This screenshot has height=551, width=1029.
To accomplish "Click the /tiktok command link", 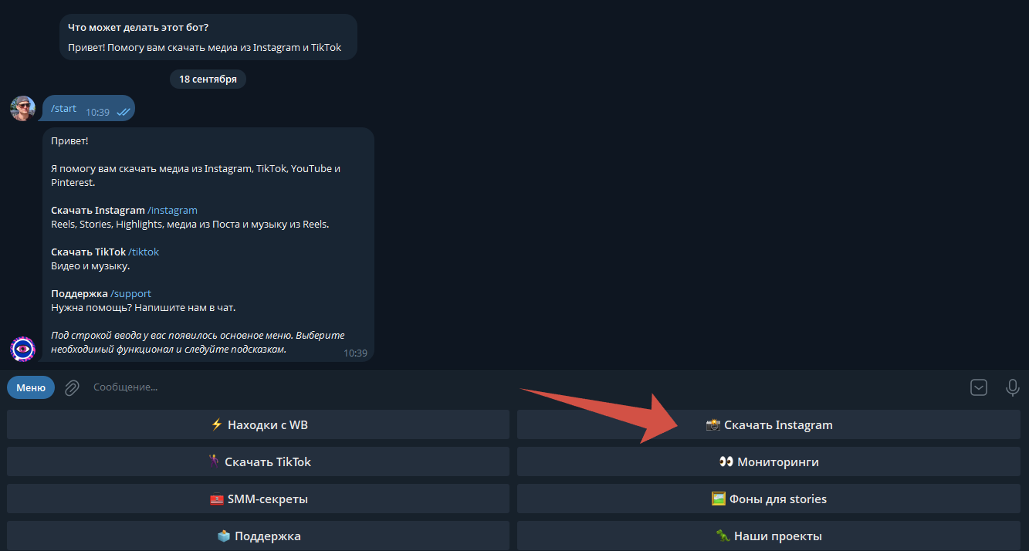I will 144,252.
